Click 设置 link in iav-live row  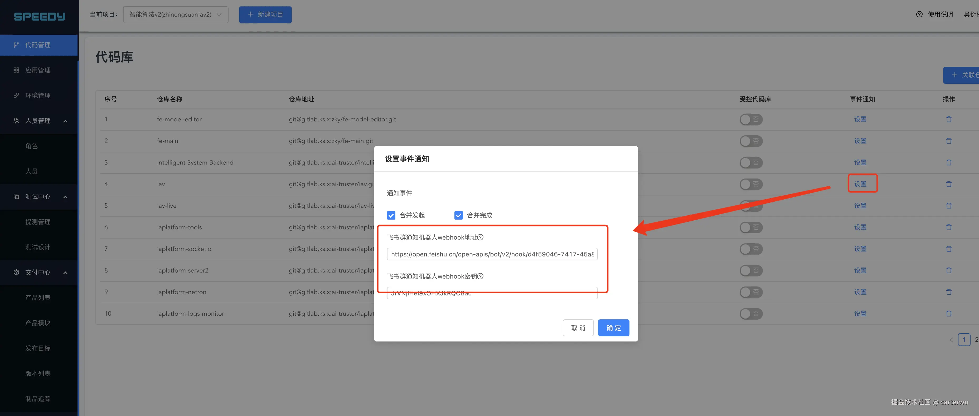[x=860, y=205]
